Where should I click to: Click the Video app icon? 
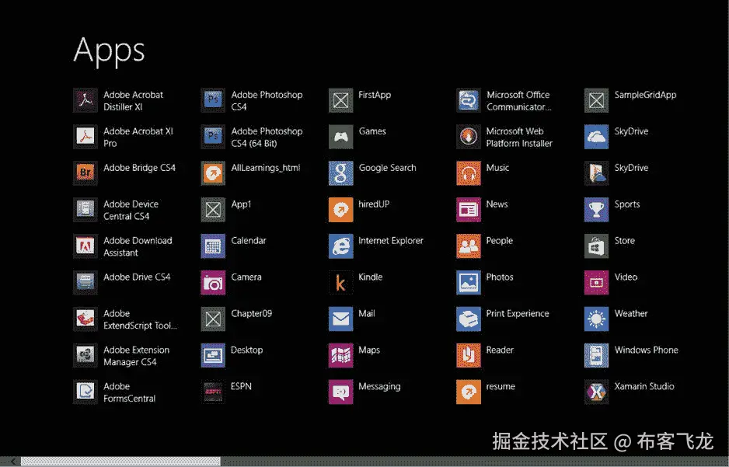[597, 283]
